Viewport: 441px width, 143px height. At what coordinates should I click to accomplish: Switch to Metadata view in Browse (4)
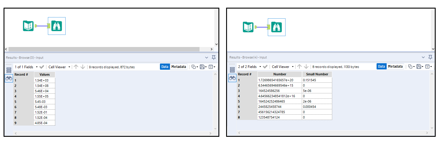pos(395,66)
